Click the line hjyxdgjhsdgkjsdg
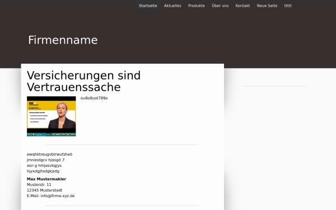 click(x=43, y=171)
